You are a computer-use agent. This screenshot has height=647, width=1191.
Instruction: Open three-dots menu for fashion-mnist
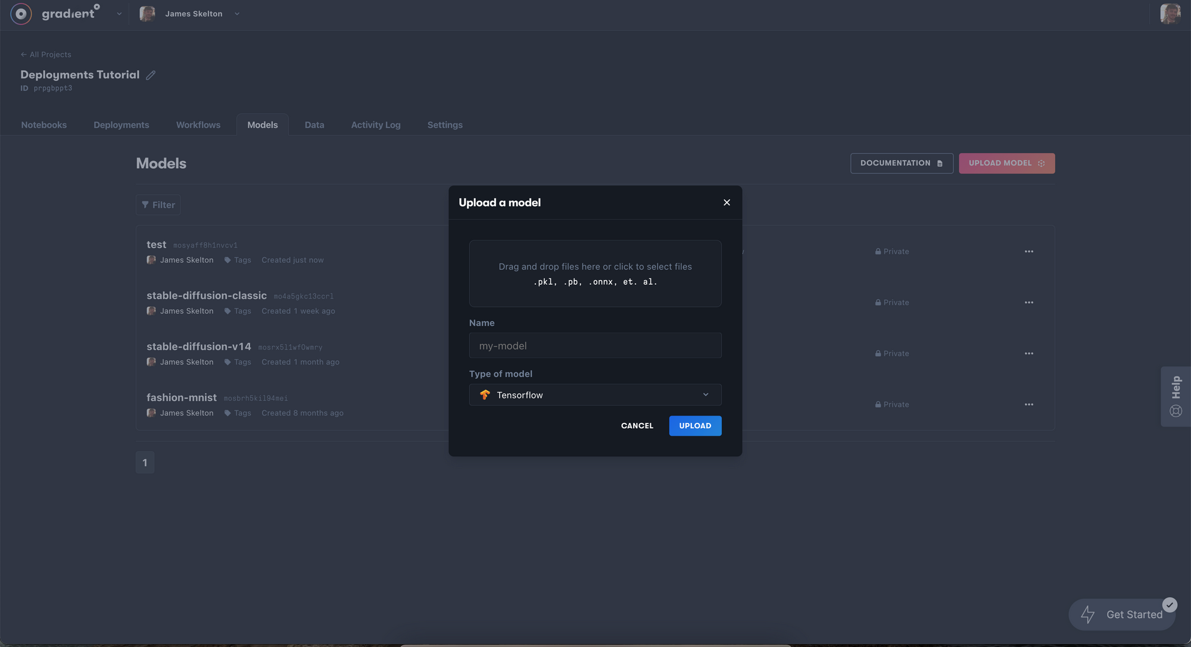click(1028, 404)
